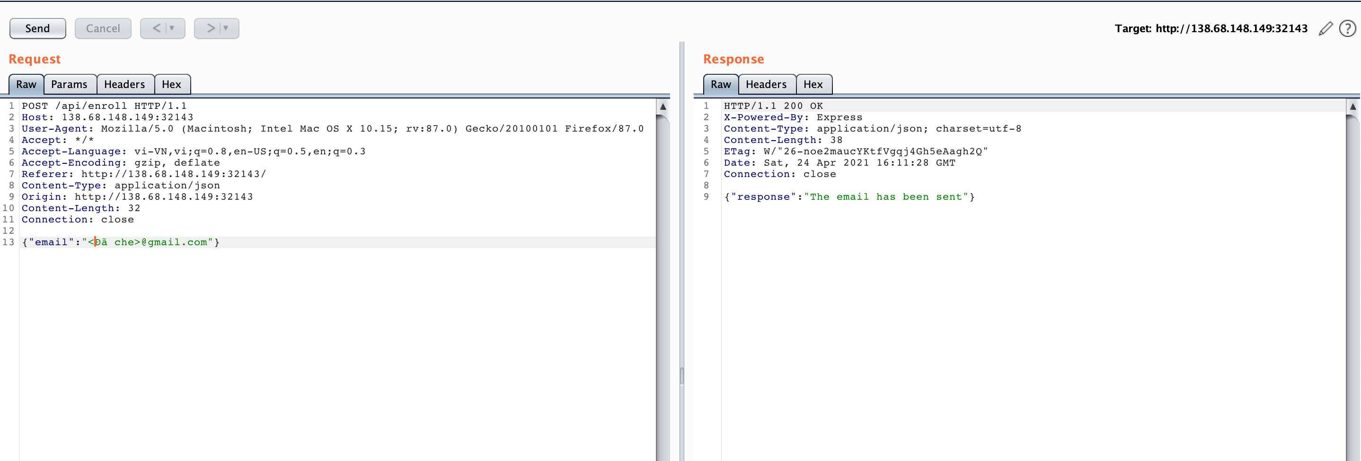Click the Date response header line
1361x461 pixels.
(x=840, y=163)
